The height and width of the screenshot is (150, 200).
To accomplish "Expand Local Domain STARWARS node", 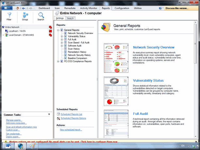I will pyautogui.click(x=3, y=35).
